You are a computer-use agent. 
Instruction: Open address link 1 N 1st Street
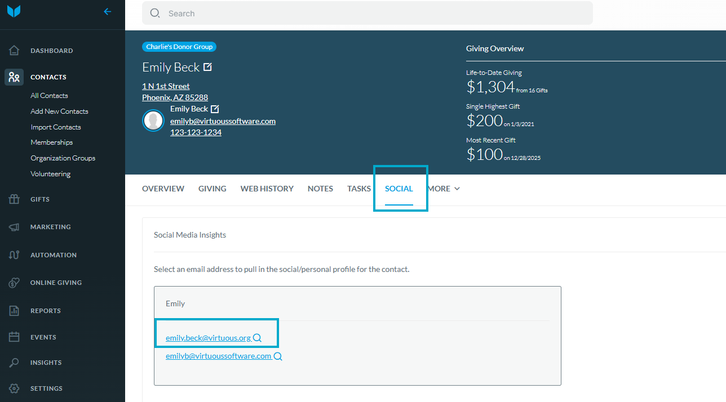click(x=166, y=86)
